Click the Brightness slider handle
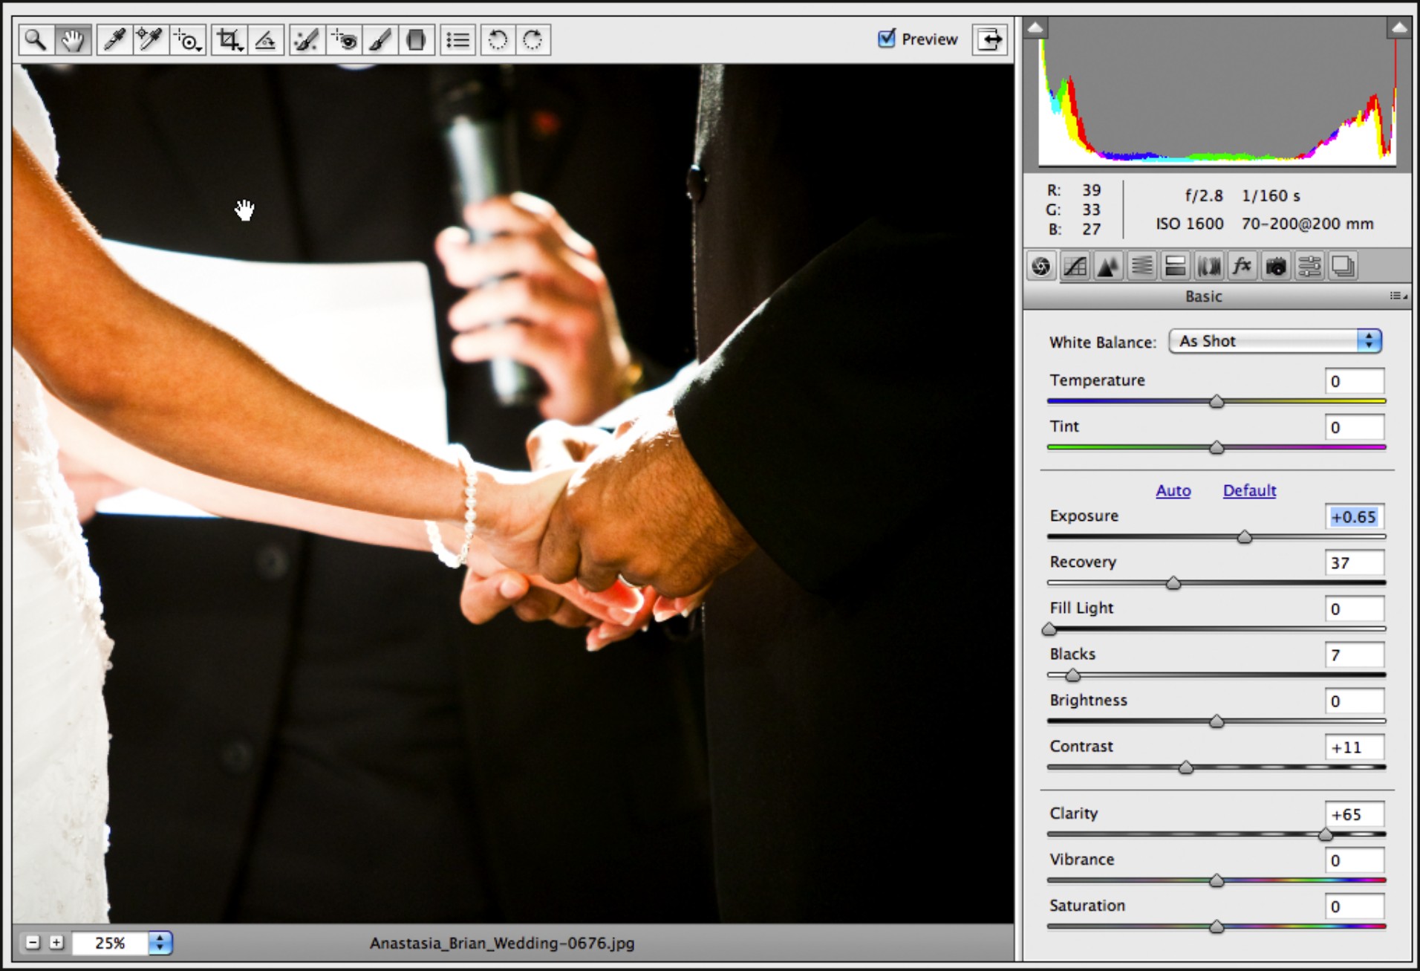1420x971 pixels. tap(1217, 721)
